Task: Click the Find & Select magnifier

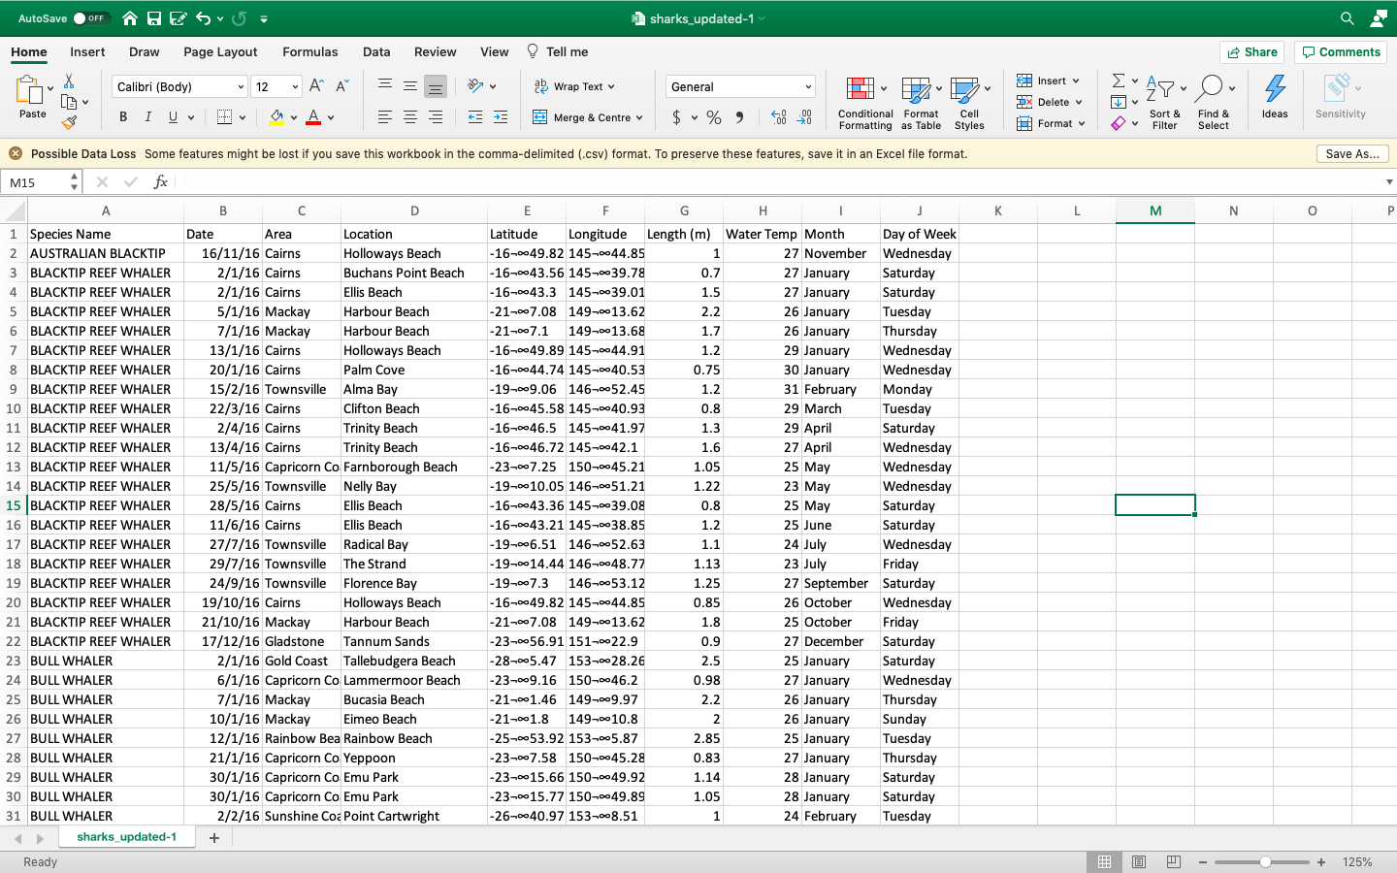Action: click(1213, 103)
